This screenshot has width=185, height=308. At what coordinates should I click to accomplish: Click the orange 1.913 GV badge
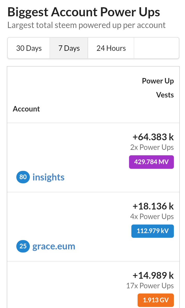click(x=155, y=300)
